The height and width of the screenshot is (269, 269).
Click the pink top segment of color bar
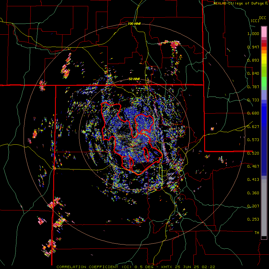tap(264, 32)
